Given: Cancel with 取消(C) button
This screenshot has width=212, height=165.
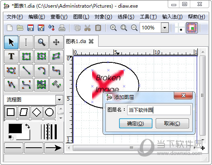Looking at the screenshot, I should point(172,123).
